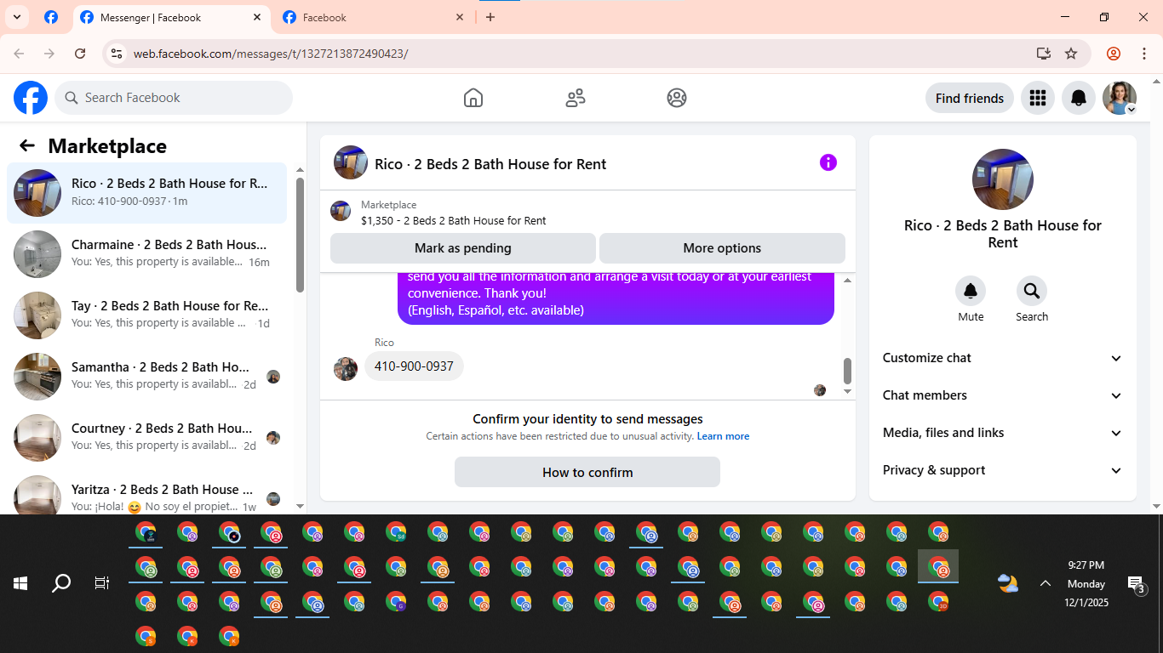Open Windows taskbar search
Viewport: 1163px width, 653px height.
pos(61,583)
